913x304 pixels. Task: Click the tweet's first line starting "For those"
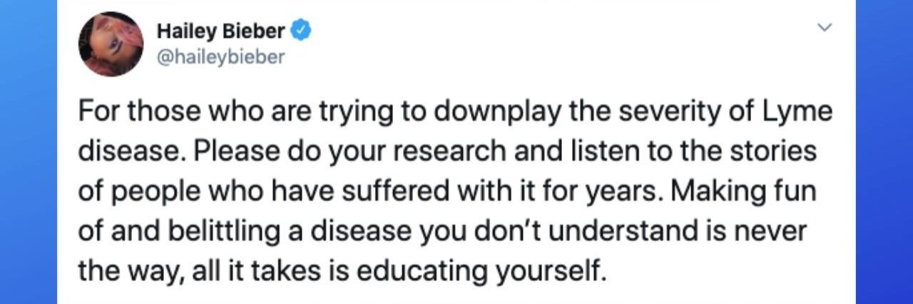(x=455, y=113)
